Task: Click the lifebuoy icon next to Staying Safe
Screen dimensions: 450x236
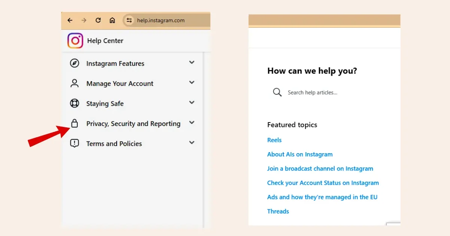Action: coord(74,103)
